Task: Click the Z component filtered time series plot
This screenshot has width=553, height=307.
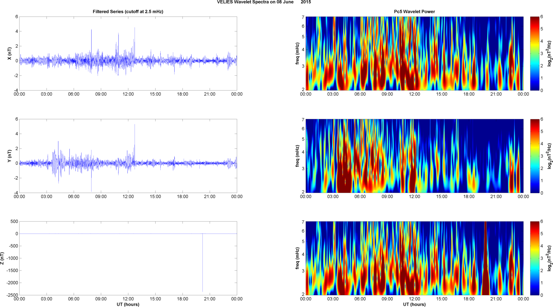Action: click(x=128, y=258)
